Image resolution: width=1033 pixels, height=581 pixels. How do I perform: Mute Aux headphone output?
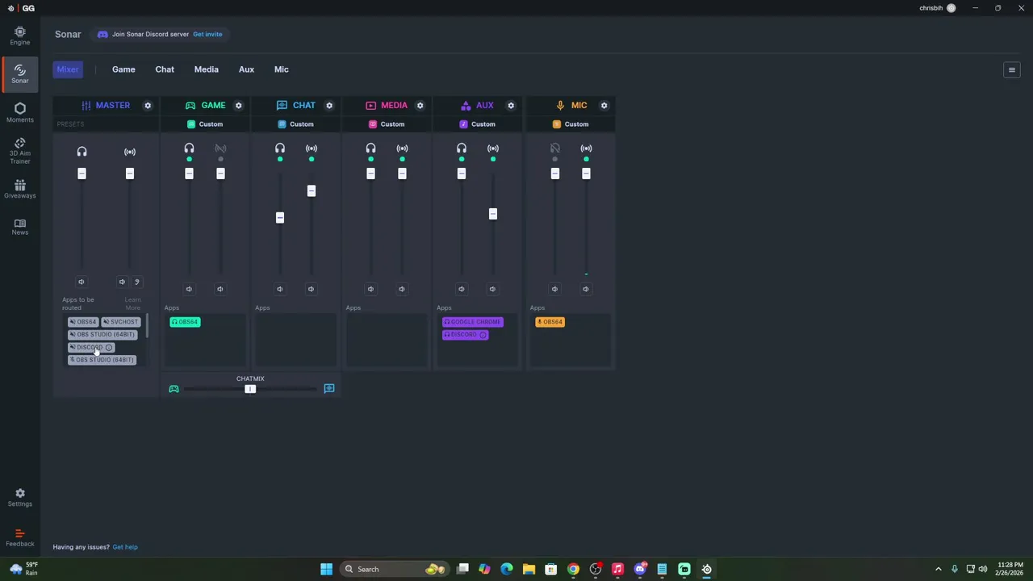click(461, 289)
